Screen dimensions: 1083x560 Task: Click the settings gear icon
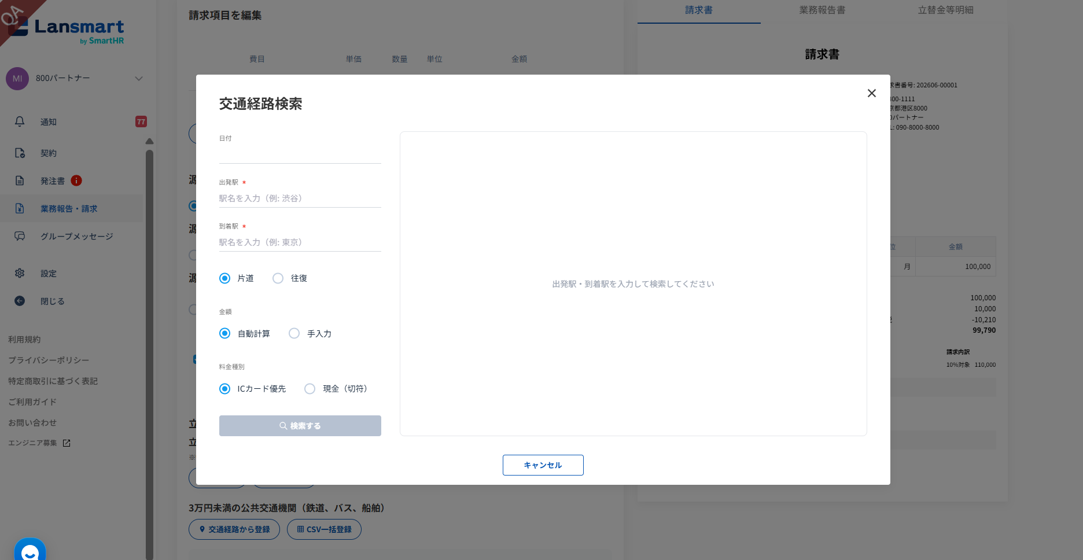coord(20,273)
